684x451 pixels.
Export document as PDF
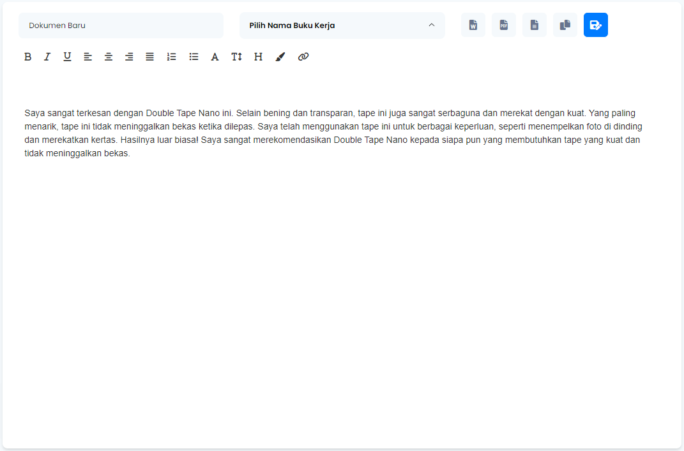(x=504, y=25)
